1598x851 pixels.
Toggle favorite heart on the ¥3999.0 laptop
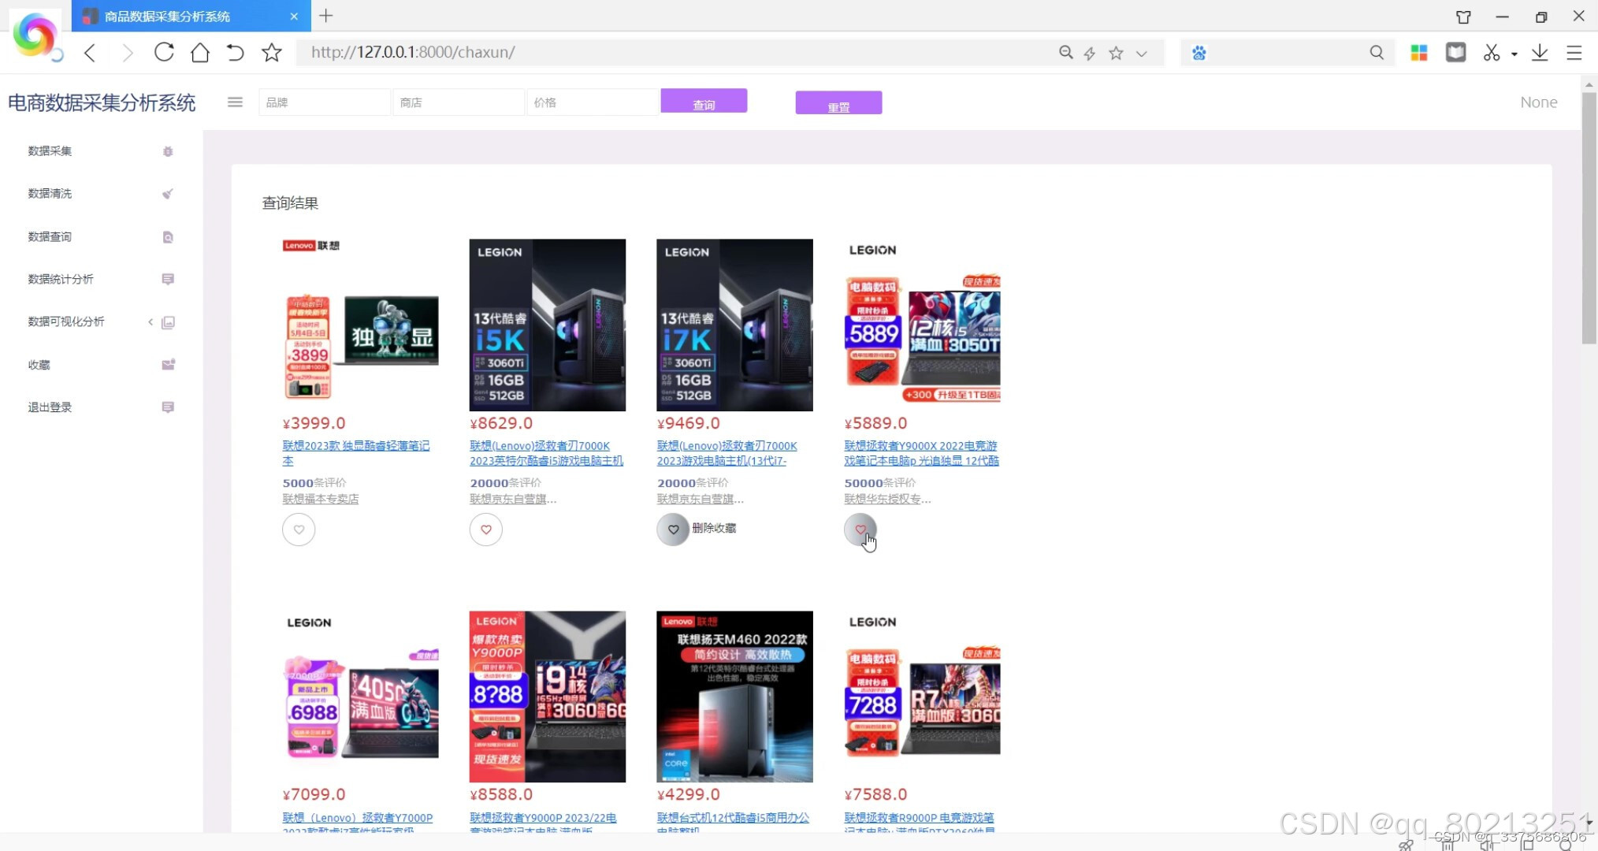pyautogui.click(x=299, y=530)
